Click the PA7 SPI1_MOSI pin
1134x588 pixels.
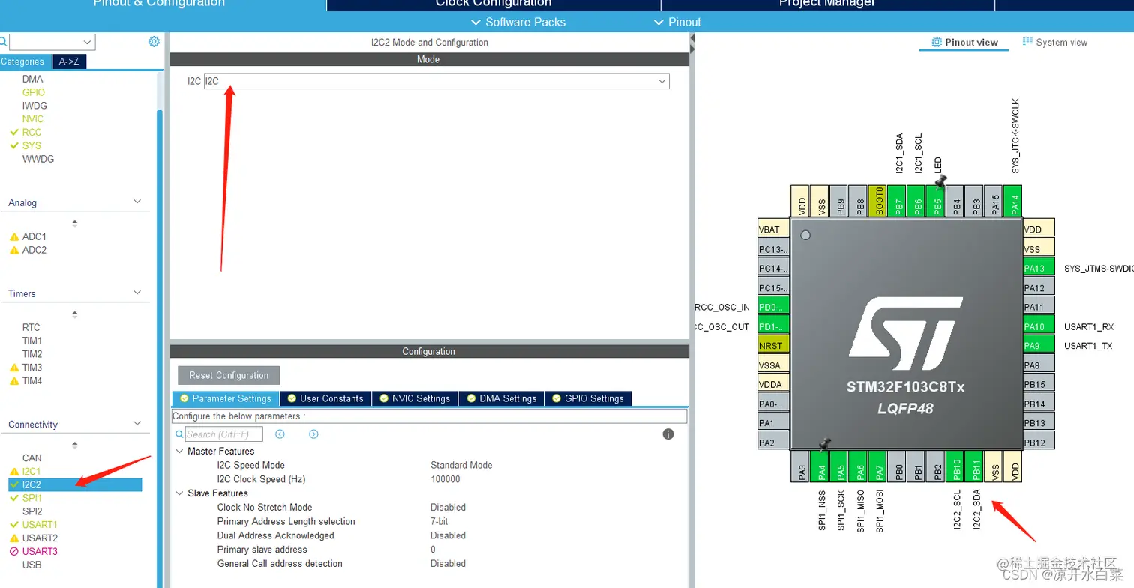point(877,466)
